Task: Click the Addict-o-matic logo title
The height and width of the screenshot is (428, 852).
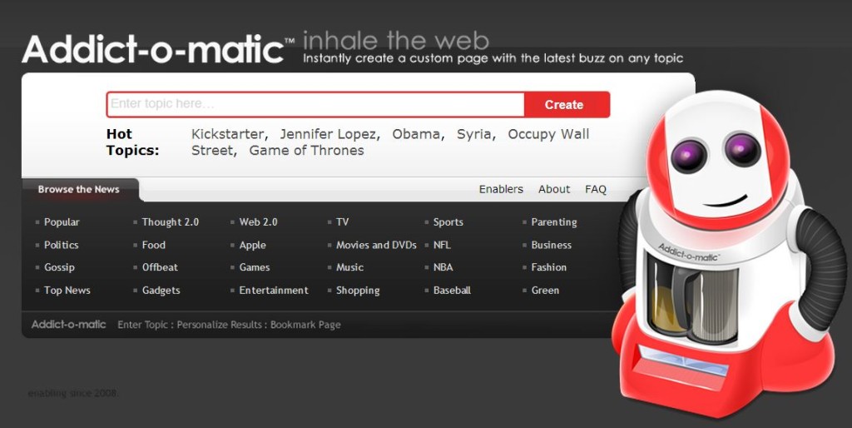Action: [157, 49]
